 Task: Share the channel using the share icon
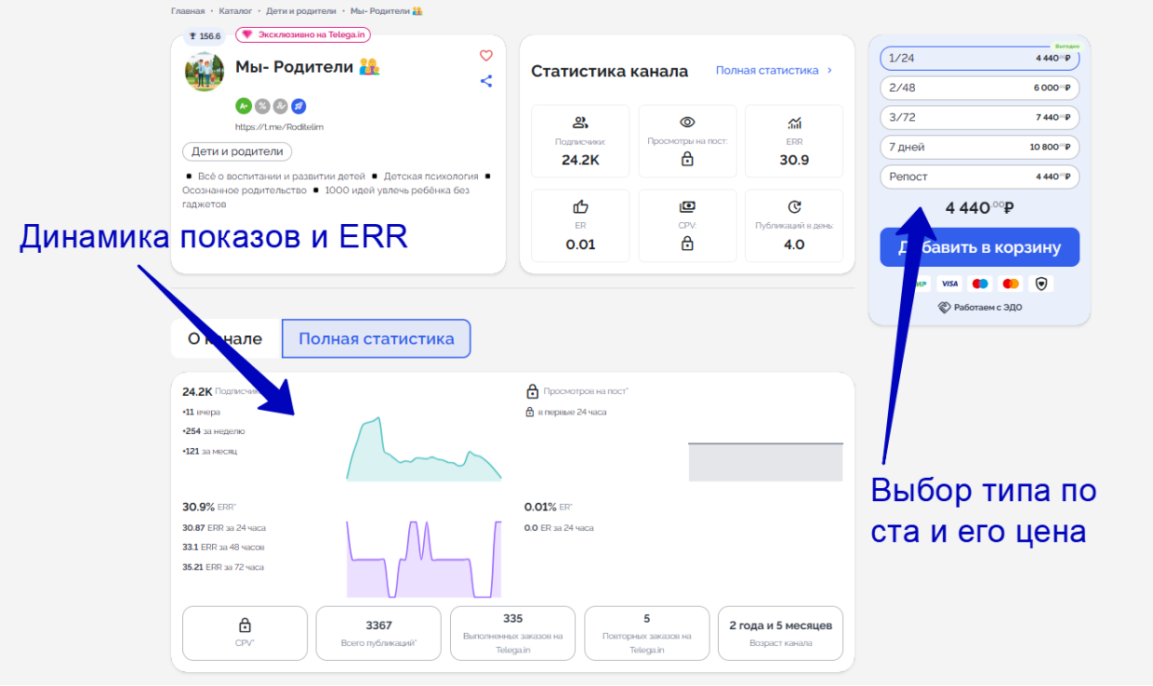[x=485, y=81]
